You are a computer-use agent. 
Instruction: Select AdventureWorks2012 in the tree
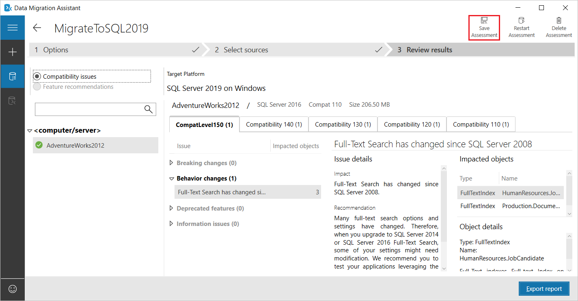pyautogui.click(x=95, y=145)
